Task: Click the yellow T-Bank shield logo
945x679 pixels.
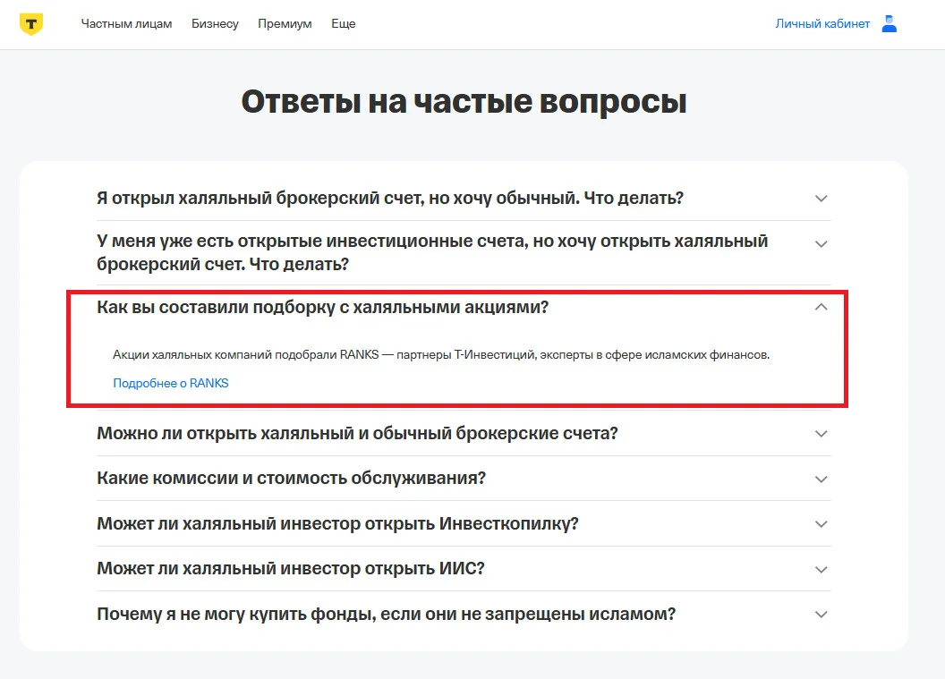Action: [30, 24]
